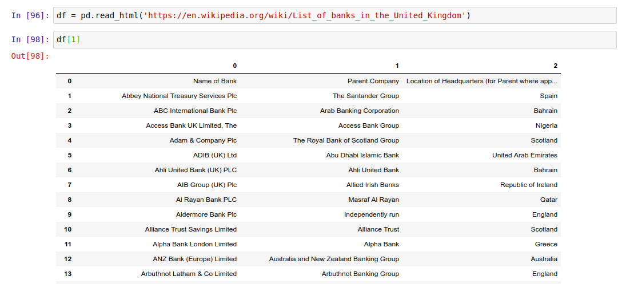Viewport: 622px width, 284px height.
Task: Select row index 13 of the dataframe
Action: coord(67,274)
